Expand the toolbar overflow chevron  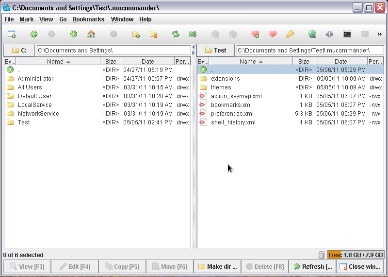pos(379,34)
